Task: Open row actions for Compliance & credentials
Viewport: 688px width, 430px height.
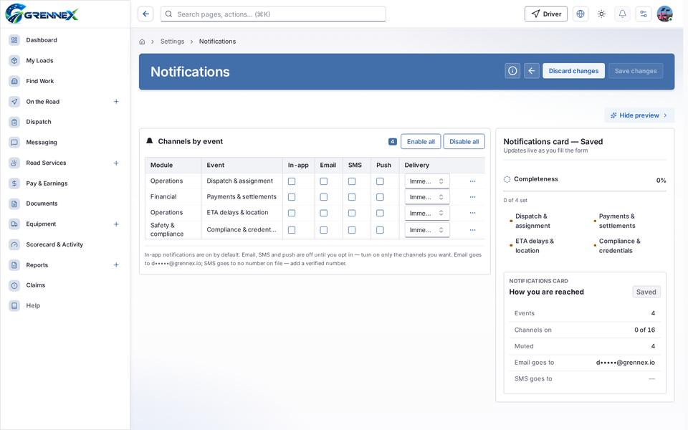Action: [472, 230]
